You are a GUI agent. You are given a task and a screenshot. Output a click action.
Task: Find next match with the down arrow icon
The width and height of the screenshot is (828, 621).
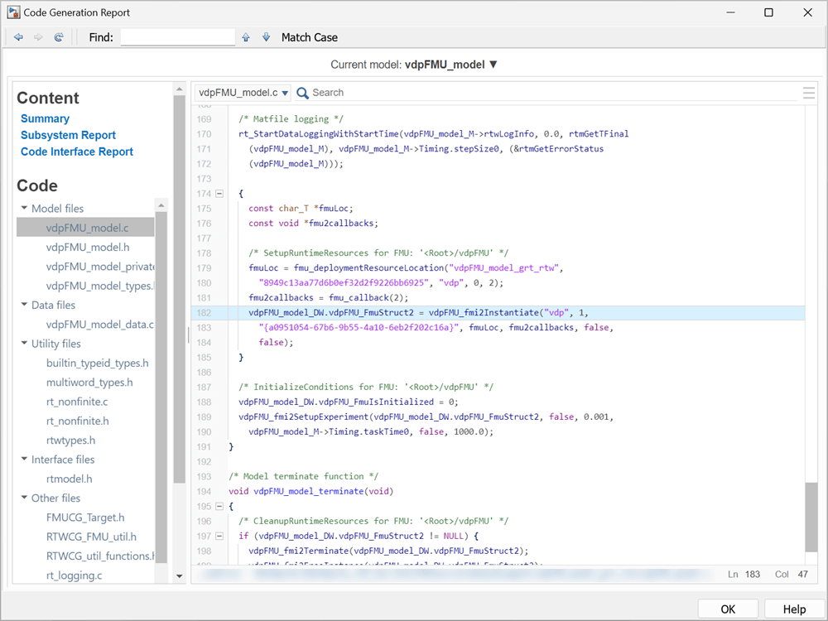point(265,37)
